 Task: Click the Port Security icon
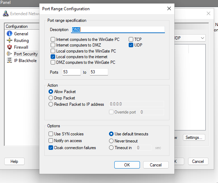(x=9, y=54)
